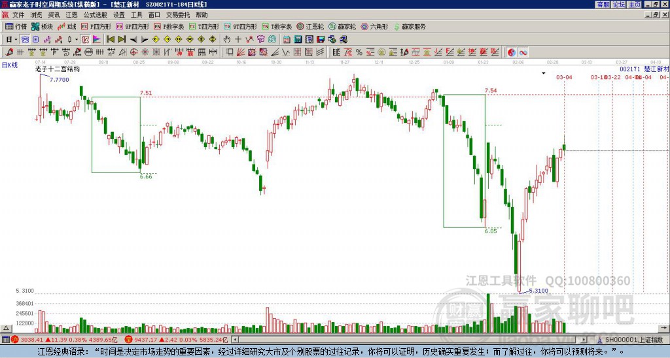The height and width of the screenshot is (358, 670).
Task: Open the 江恩轮 tool
Action: (x=310, y=26)
